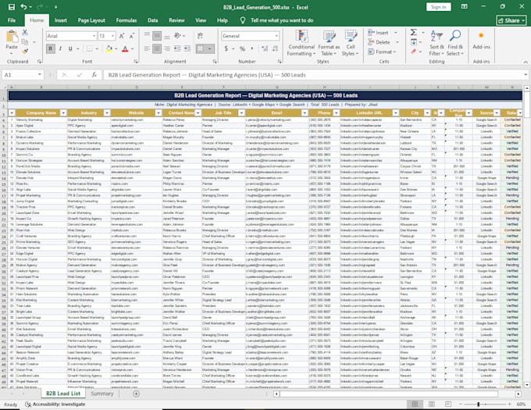Click the Fill Color yellow bucket

click(109, 48)
